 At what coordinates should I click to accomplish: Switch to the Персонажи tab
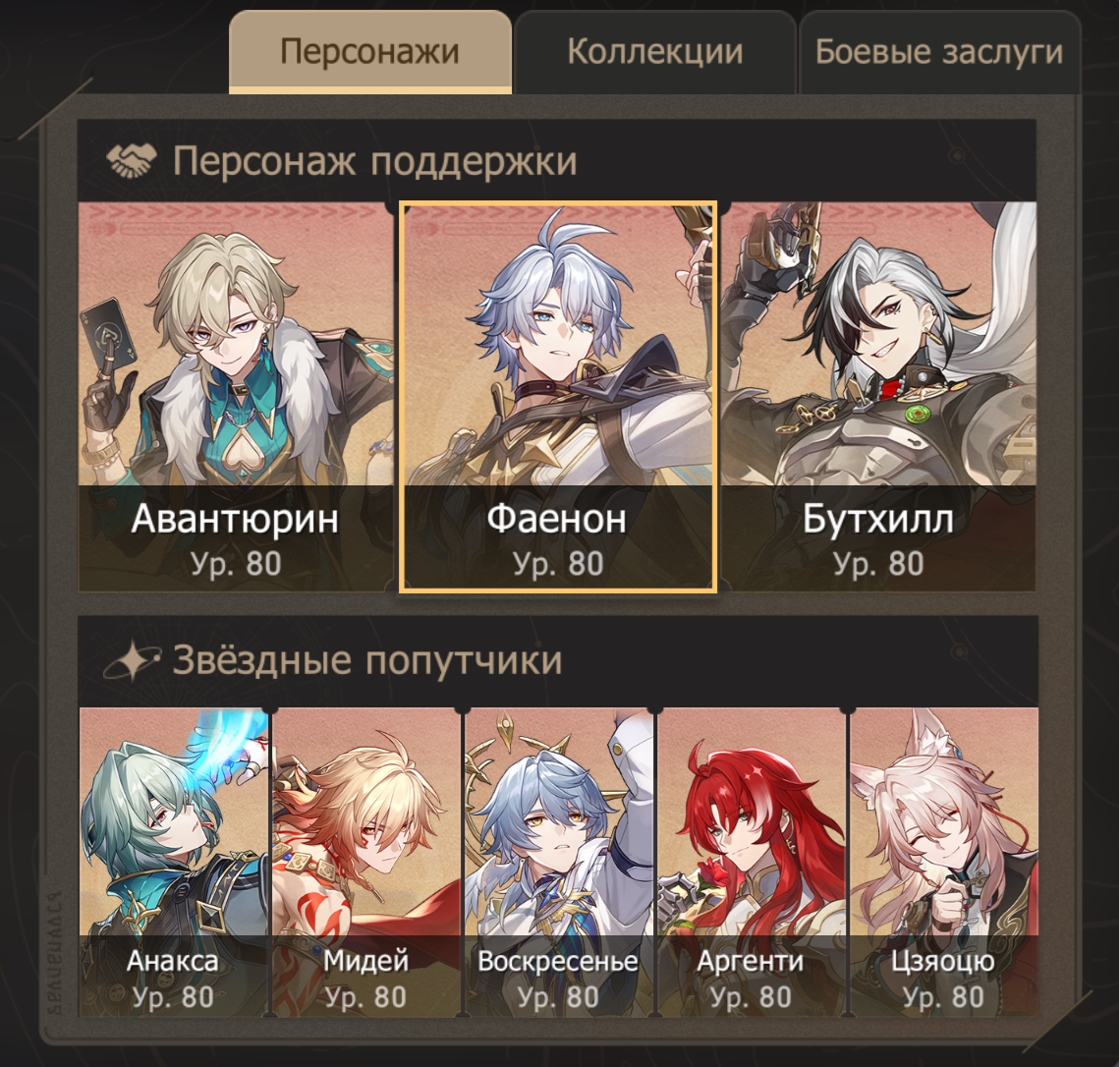tap(370, 52)
